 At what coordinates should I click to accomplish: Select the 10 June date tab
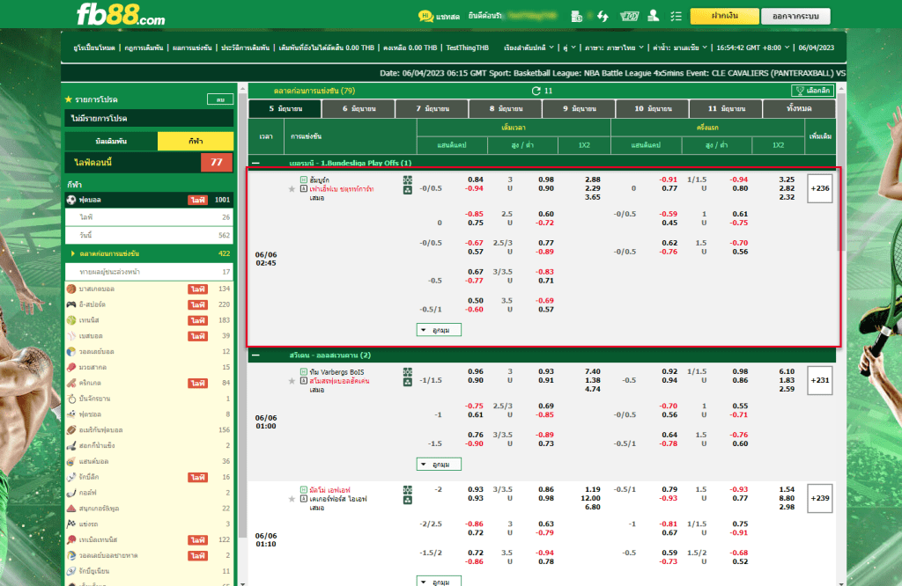pos(651,108)
